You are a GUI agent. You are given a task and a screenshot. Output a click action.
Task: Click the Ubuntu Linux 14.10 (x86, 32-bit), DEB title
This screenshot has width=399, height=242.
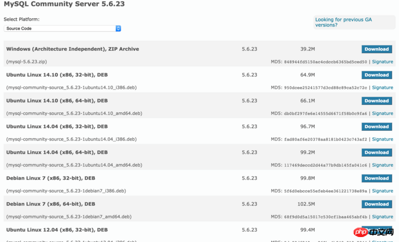(57, 75)
